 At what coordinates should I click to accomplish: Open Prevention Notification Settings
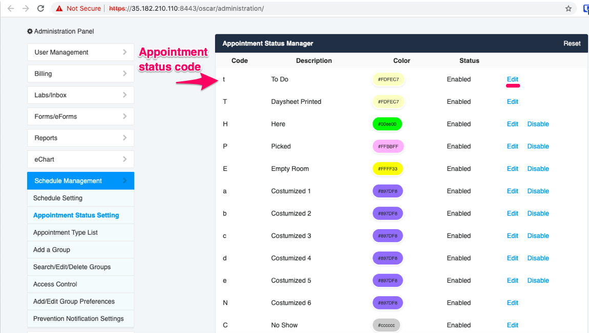tap(81, 319)
